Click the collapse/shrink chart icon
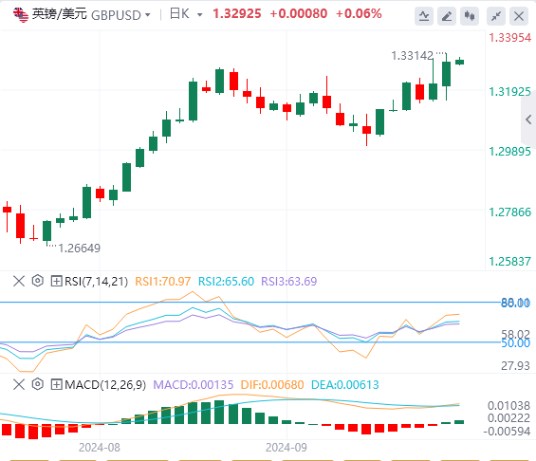 496,16
